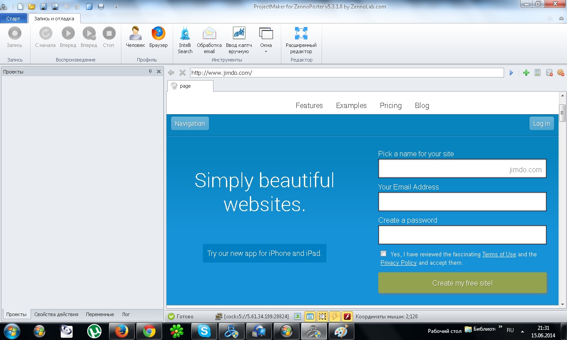The width and height of the screenshot is (567, 340).
Task: Pin the Проекты panel
Action: (x=150, y=71)
